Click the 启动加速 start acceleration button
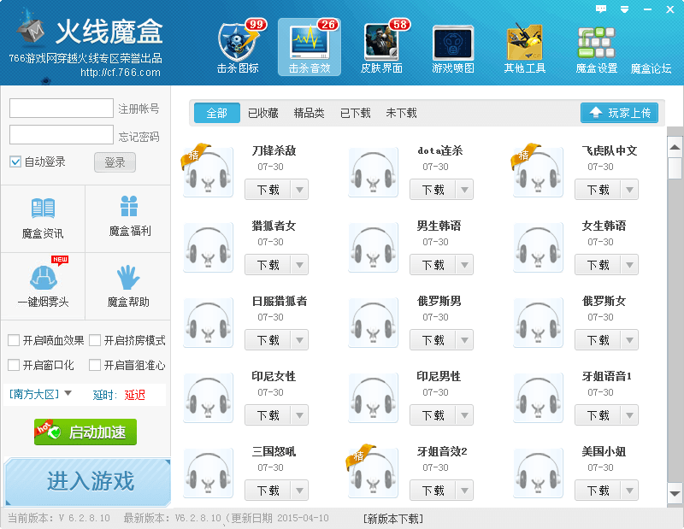684x529 pixels. (x=85, y=432)
